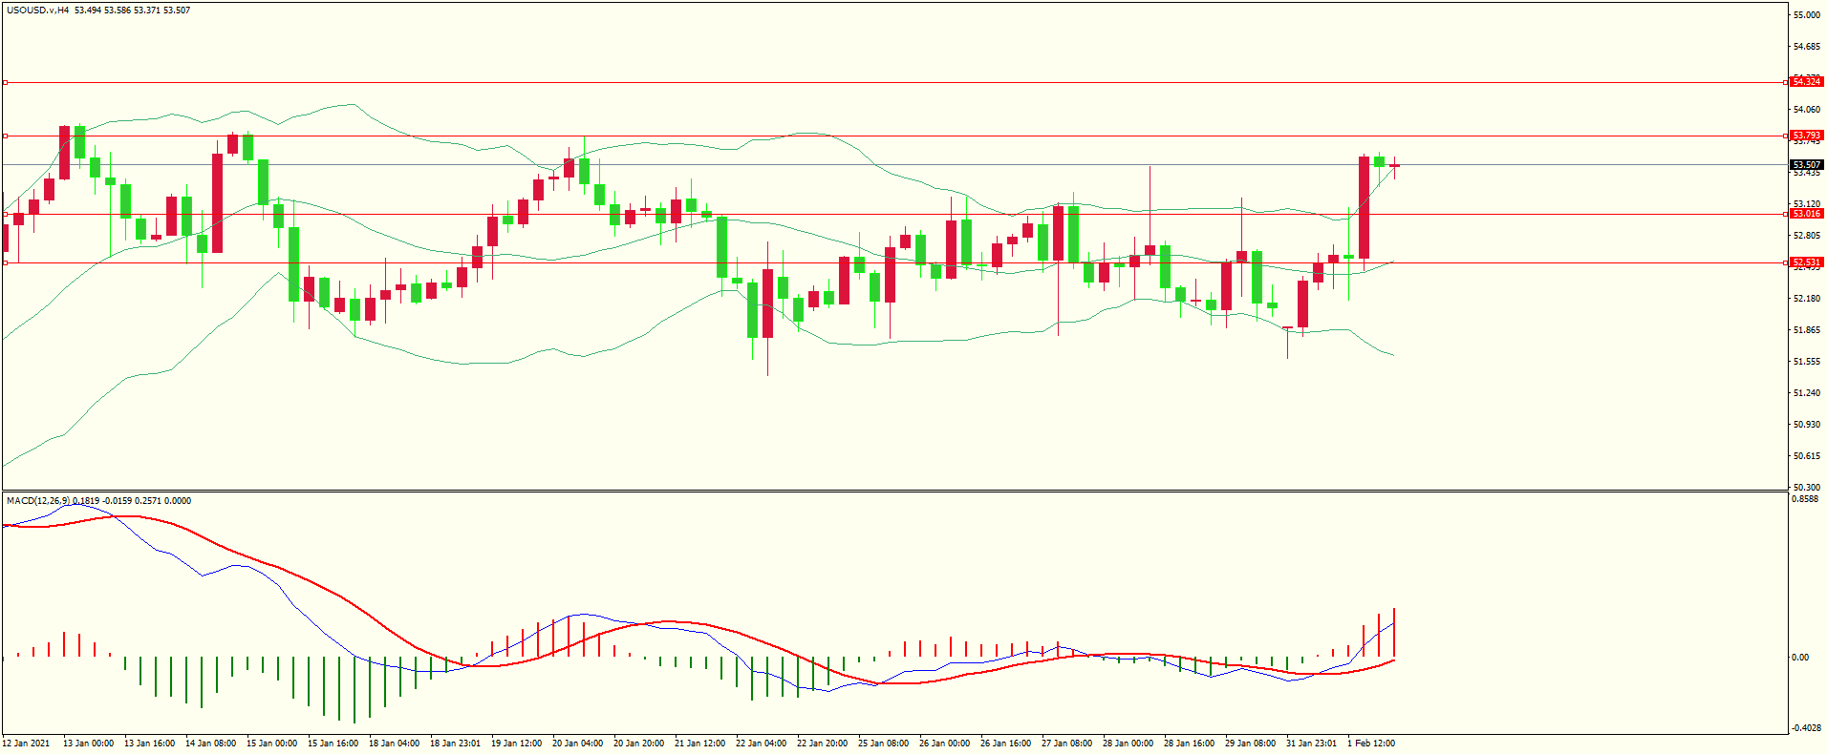Click the current price label 53.507
1827x754 pixels.
point(1806,165)
